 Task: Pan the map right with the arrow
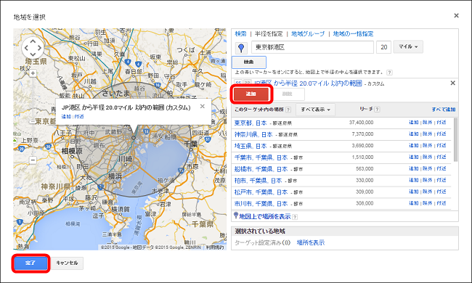[x=39, y=48]
